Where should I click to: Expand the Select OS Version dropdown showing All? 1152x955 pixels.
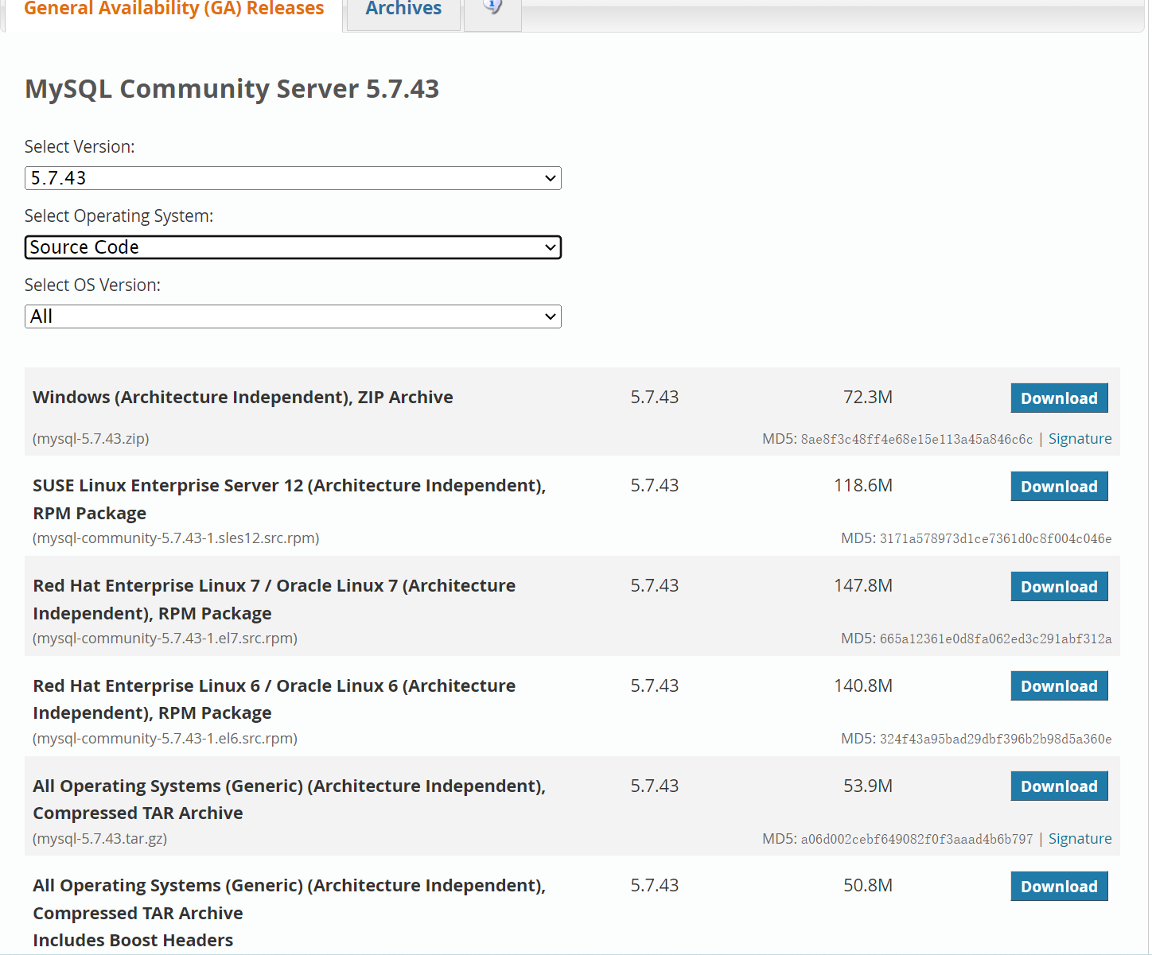pos(293,316)
